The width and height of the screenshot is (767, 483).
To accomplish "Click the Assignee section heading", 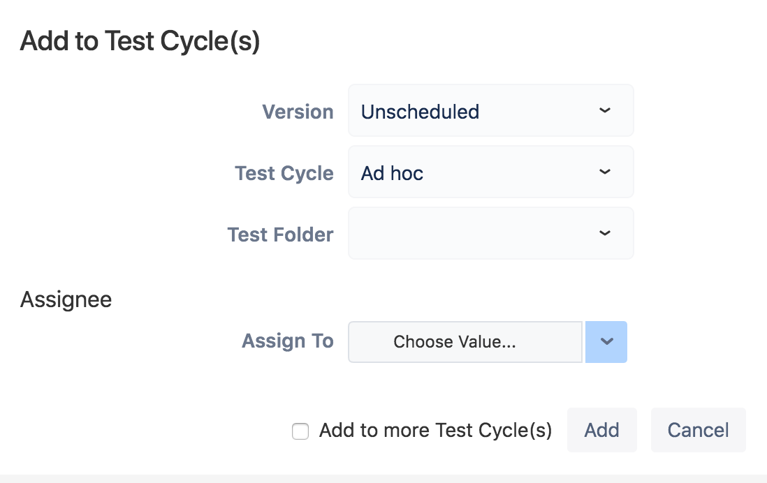I will [66, 299].
